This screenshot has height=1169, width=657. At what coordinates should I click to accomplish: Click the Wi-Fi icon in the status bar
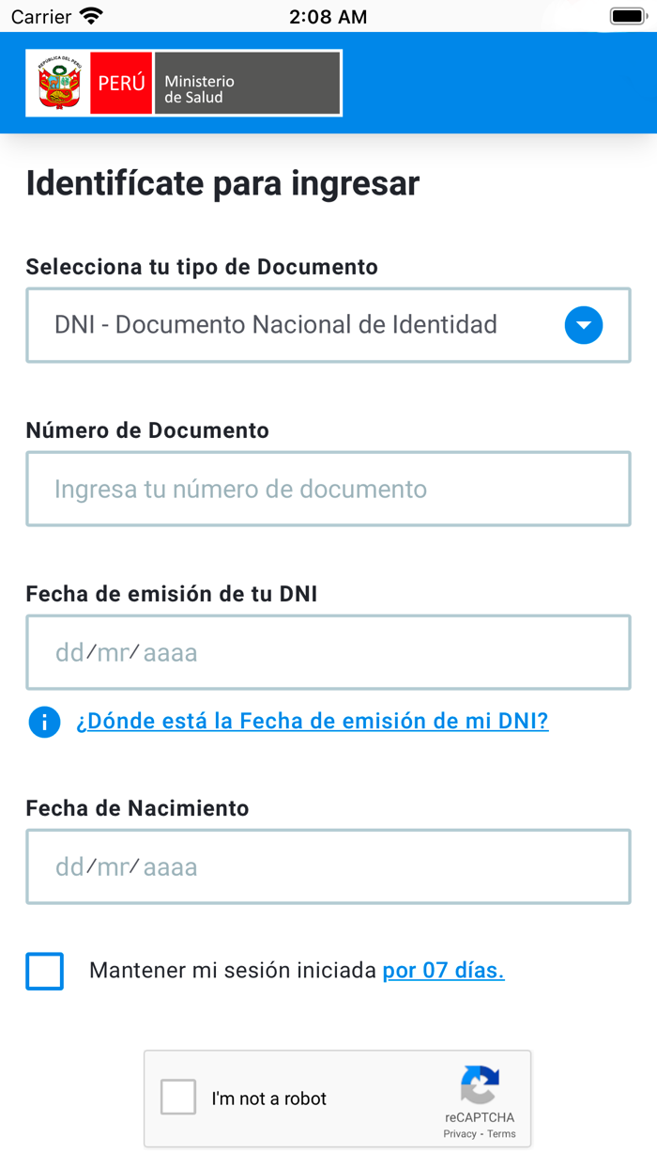click(88, 15)
